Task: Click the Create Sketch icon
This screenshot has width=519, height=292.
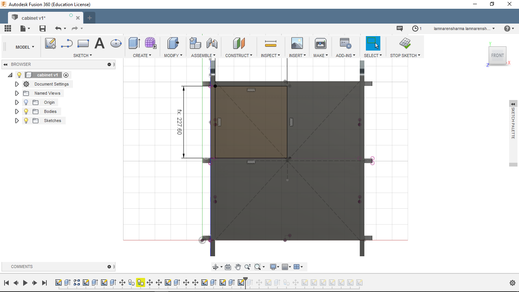Action: coord(51,43)
